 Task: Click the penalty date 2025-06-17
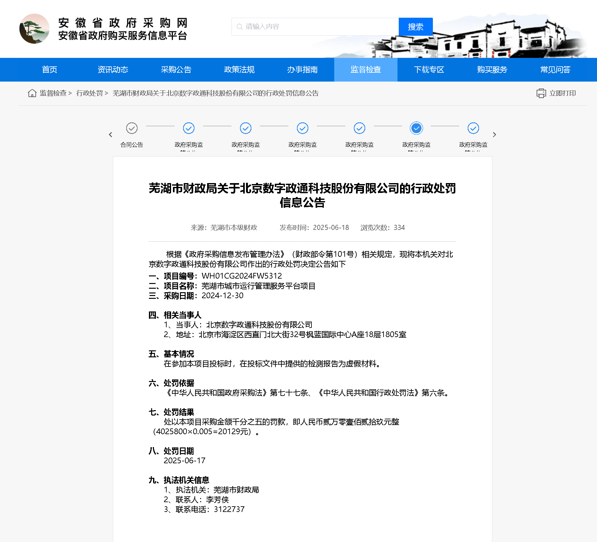click(x=185, y=461)
